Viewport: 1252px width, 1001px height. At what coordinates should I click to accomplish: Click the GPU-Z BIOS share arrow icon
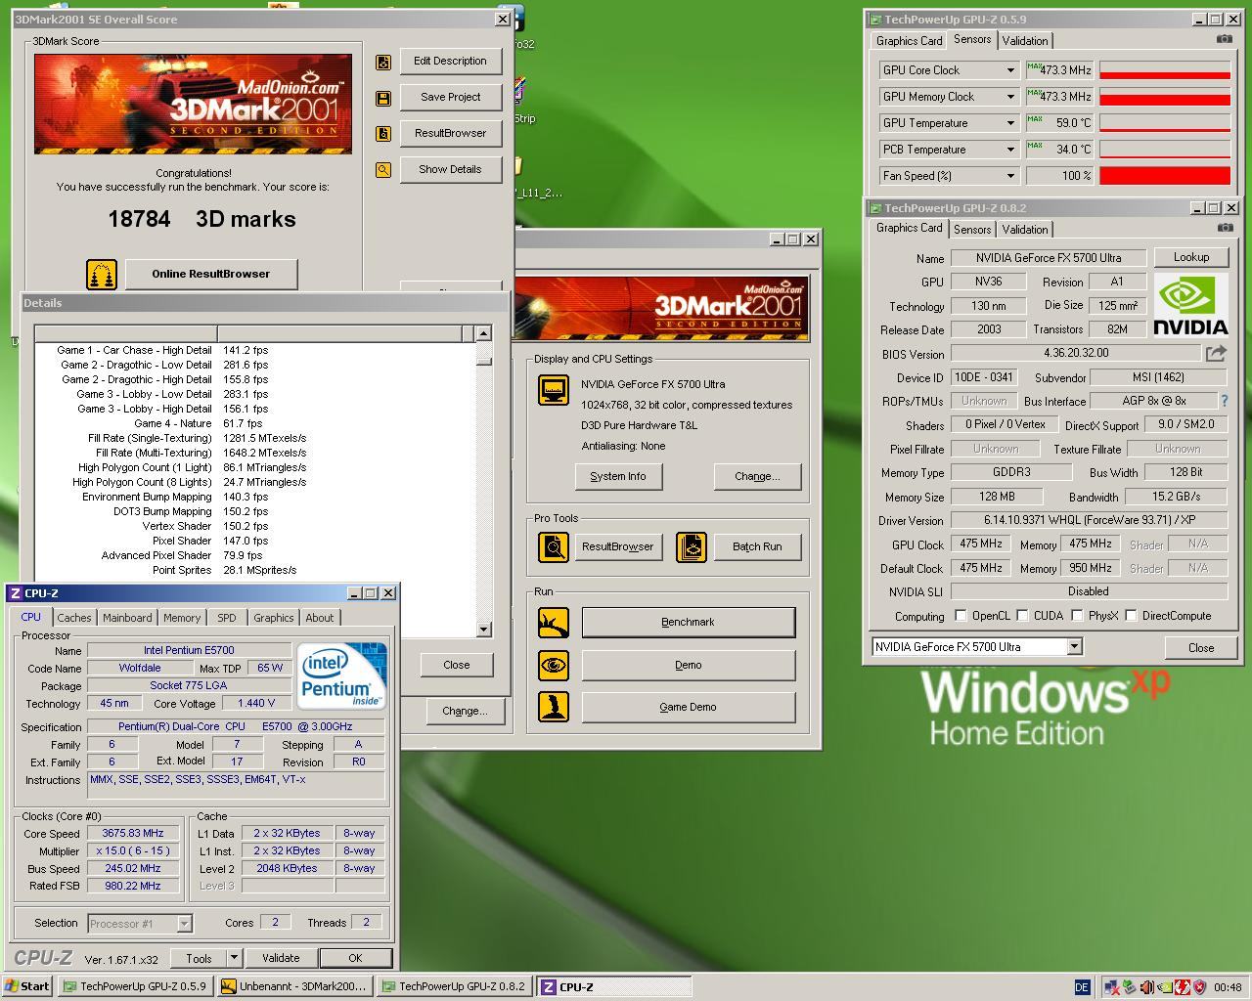pos(1216,354)
